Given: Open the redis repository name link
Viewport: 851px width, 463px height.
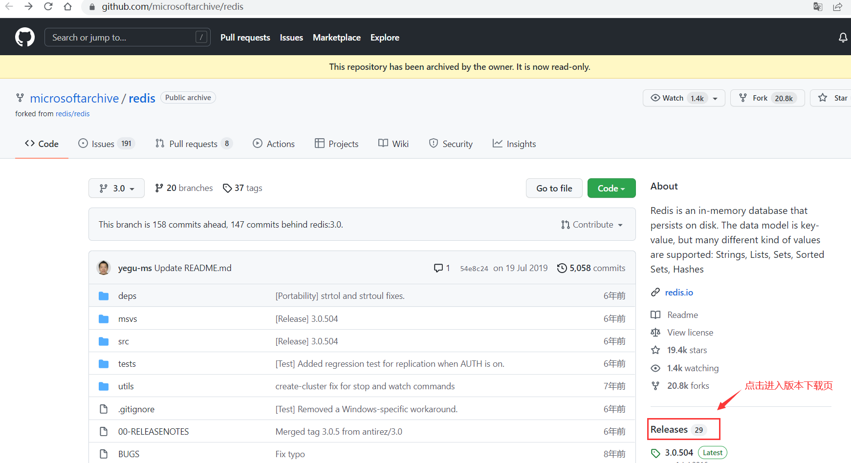Looking at the screenshot, I should pyautogui.click(x=142, y=98).
